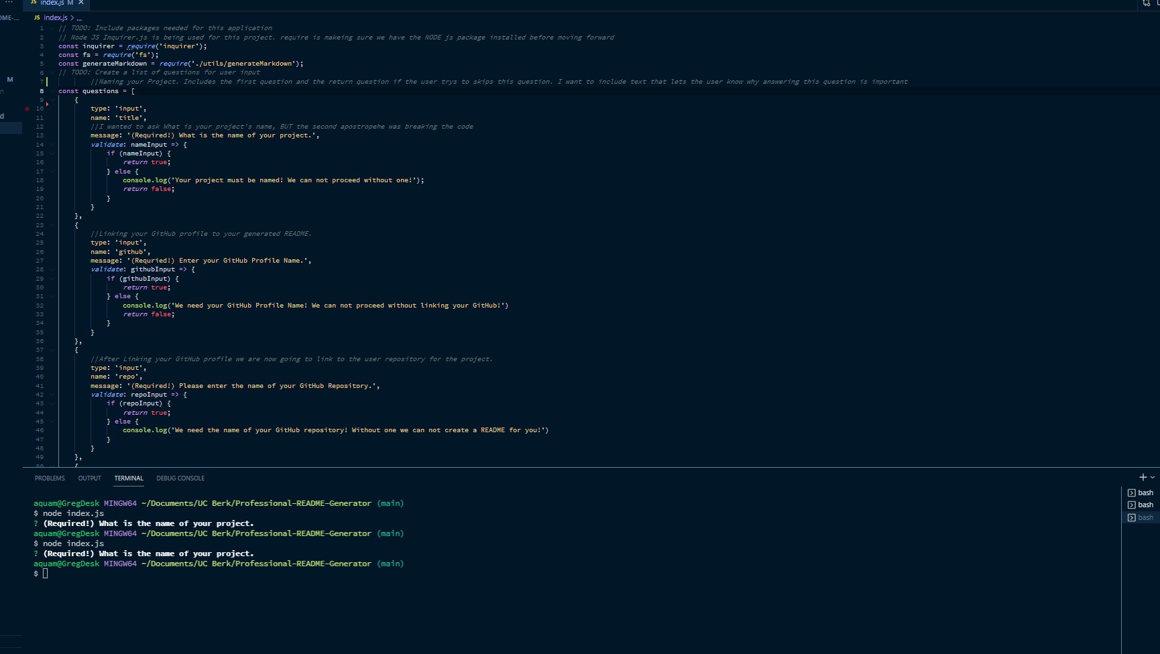Click "name: 'github'," in the code
1160x654 pixels.
tap(120, 252)
